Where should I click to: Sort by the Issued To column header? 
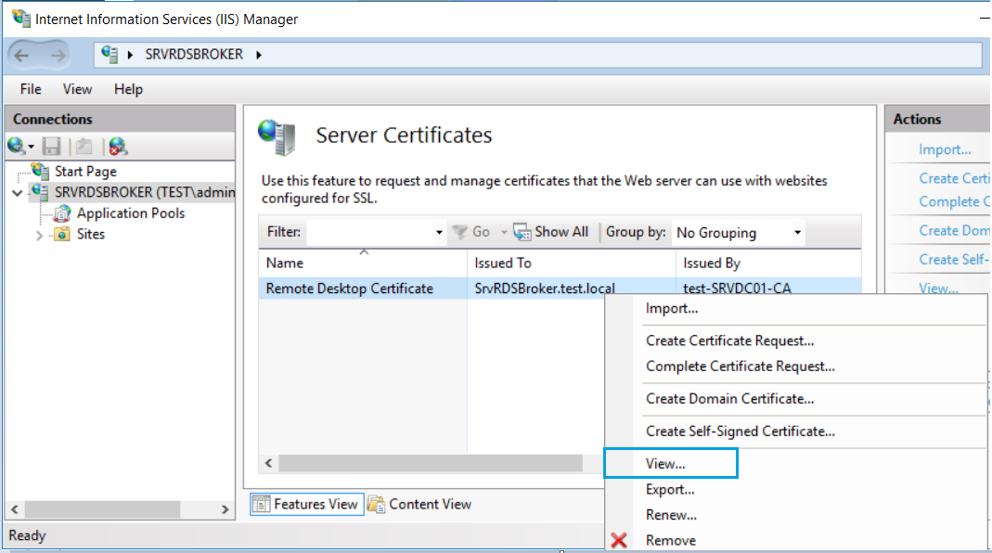[572, 263]
